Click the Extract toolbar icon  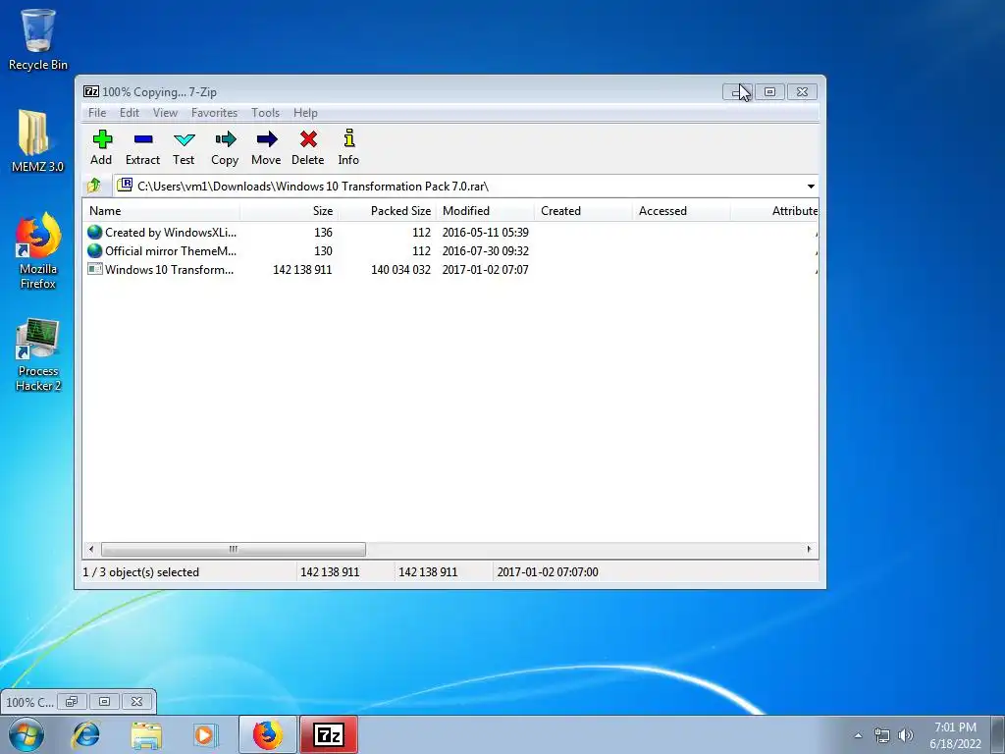click(x=142, y=147)
